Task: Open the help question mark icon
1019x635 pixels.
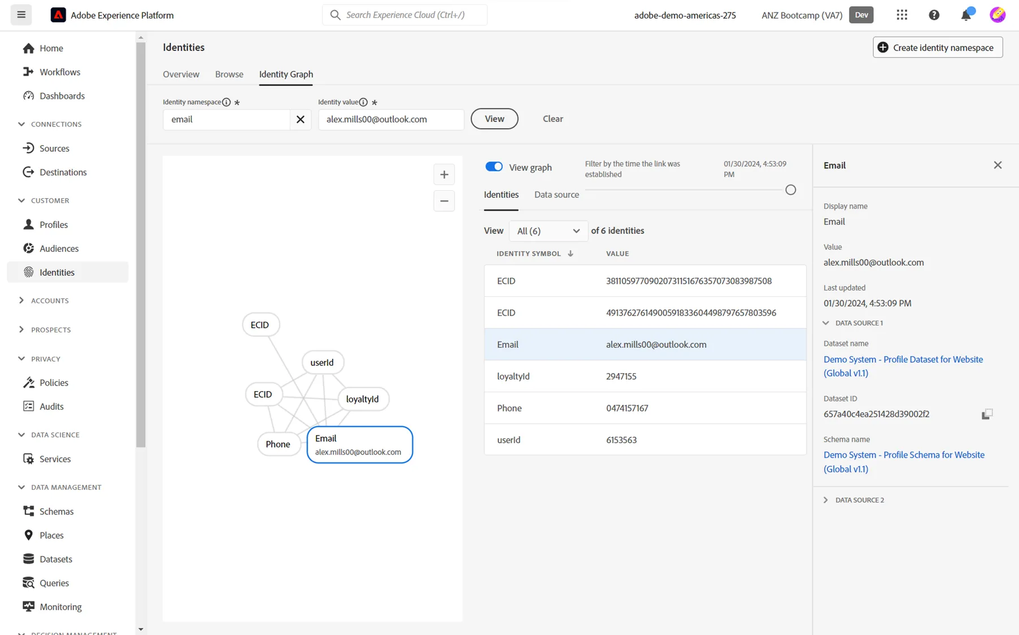Action: pyautogui.click(x=934, y=15)
